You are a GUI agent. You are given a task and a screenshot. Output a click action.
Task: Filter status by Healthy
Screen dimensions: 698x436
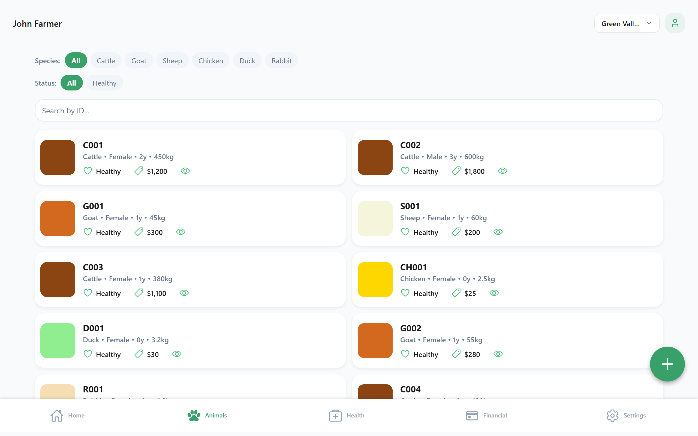(x=104, y=83)
